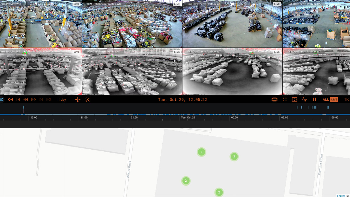This screenshot has width=350, height=197.
Task: Click the date and time display in toolbar
Action: click(x=182, y=99)
